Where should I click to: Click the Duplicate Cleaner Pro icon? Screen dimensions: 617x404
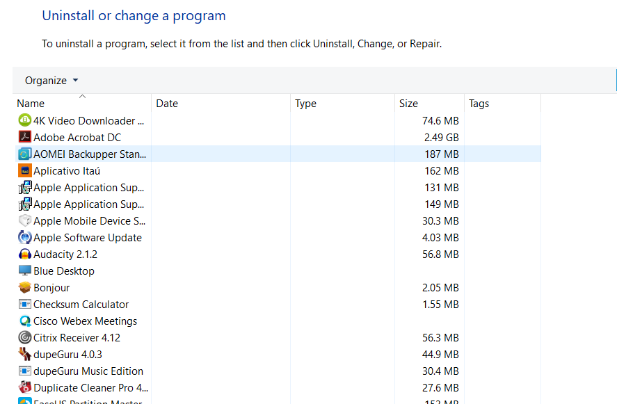point(25,387)
